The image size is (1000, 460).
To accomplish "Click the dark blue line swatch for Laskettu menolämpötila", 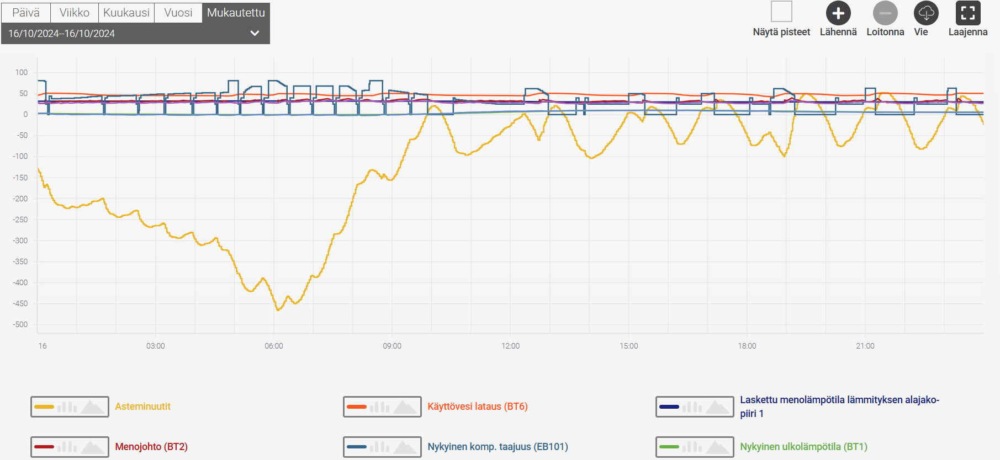I will pos(669,407).
